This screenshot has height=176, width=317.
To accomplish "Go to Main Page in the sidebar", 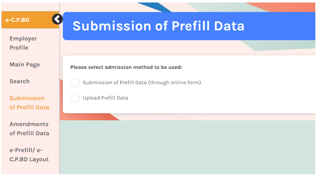I will pyautogui.click(x=25, y=64).
